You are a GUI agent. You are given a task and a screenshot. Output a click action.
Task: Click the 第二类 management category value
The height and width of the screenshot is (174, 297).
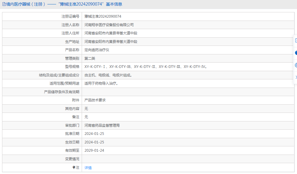click(90, 58)
